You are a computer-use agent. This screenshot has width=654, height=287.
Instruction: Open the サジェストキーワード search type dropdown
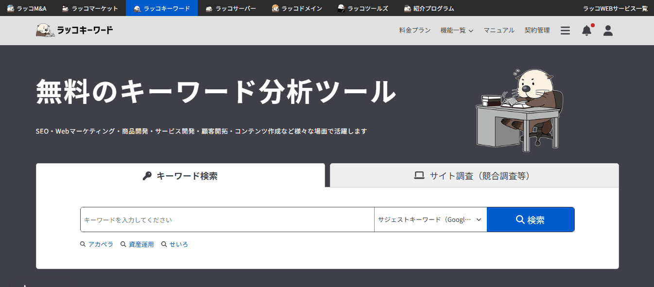[430, 219]
